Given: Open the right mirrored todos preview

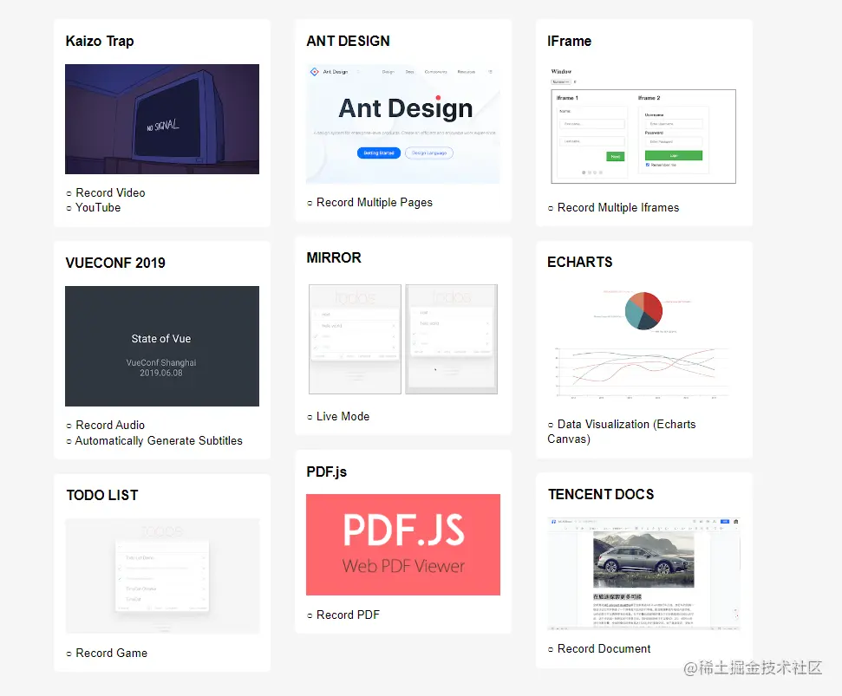Looking at the screenshot, I should 451,339.
